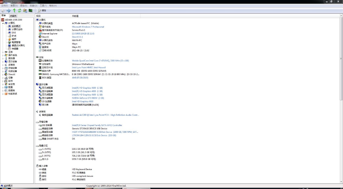Open the 帮助(H) menu
343x189 pixels.
[53, 6]
